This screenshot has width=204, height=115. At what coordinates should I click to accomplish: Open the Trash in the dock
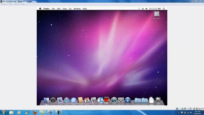pos(158,100)
